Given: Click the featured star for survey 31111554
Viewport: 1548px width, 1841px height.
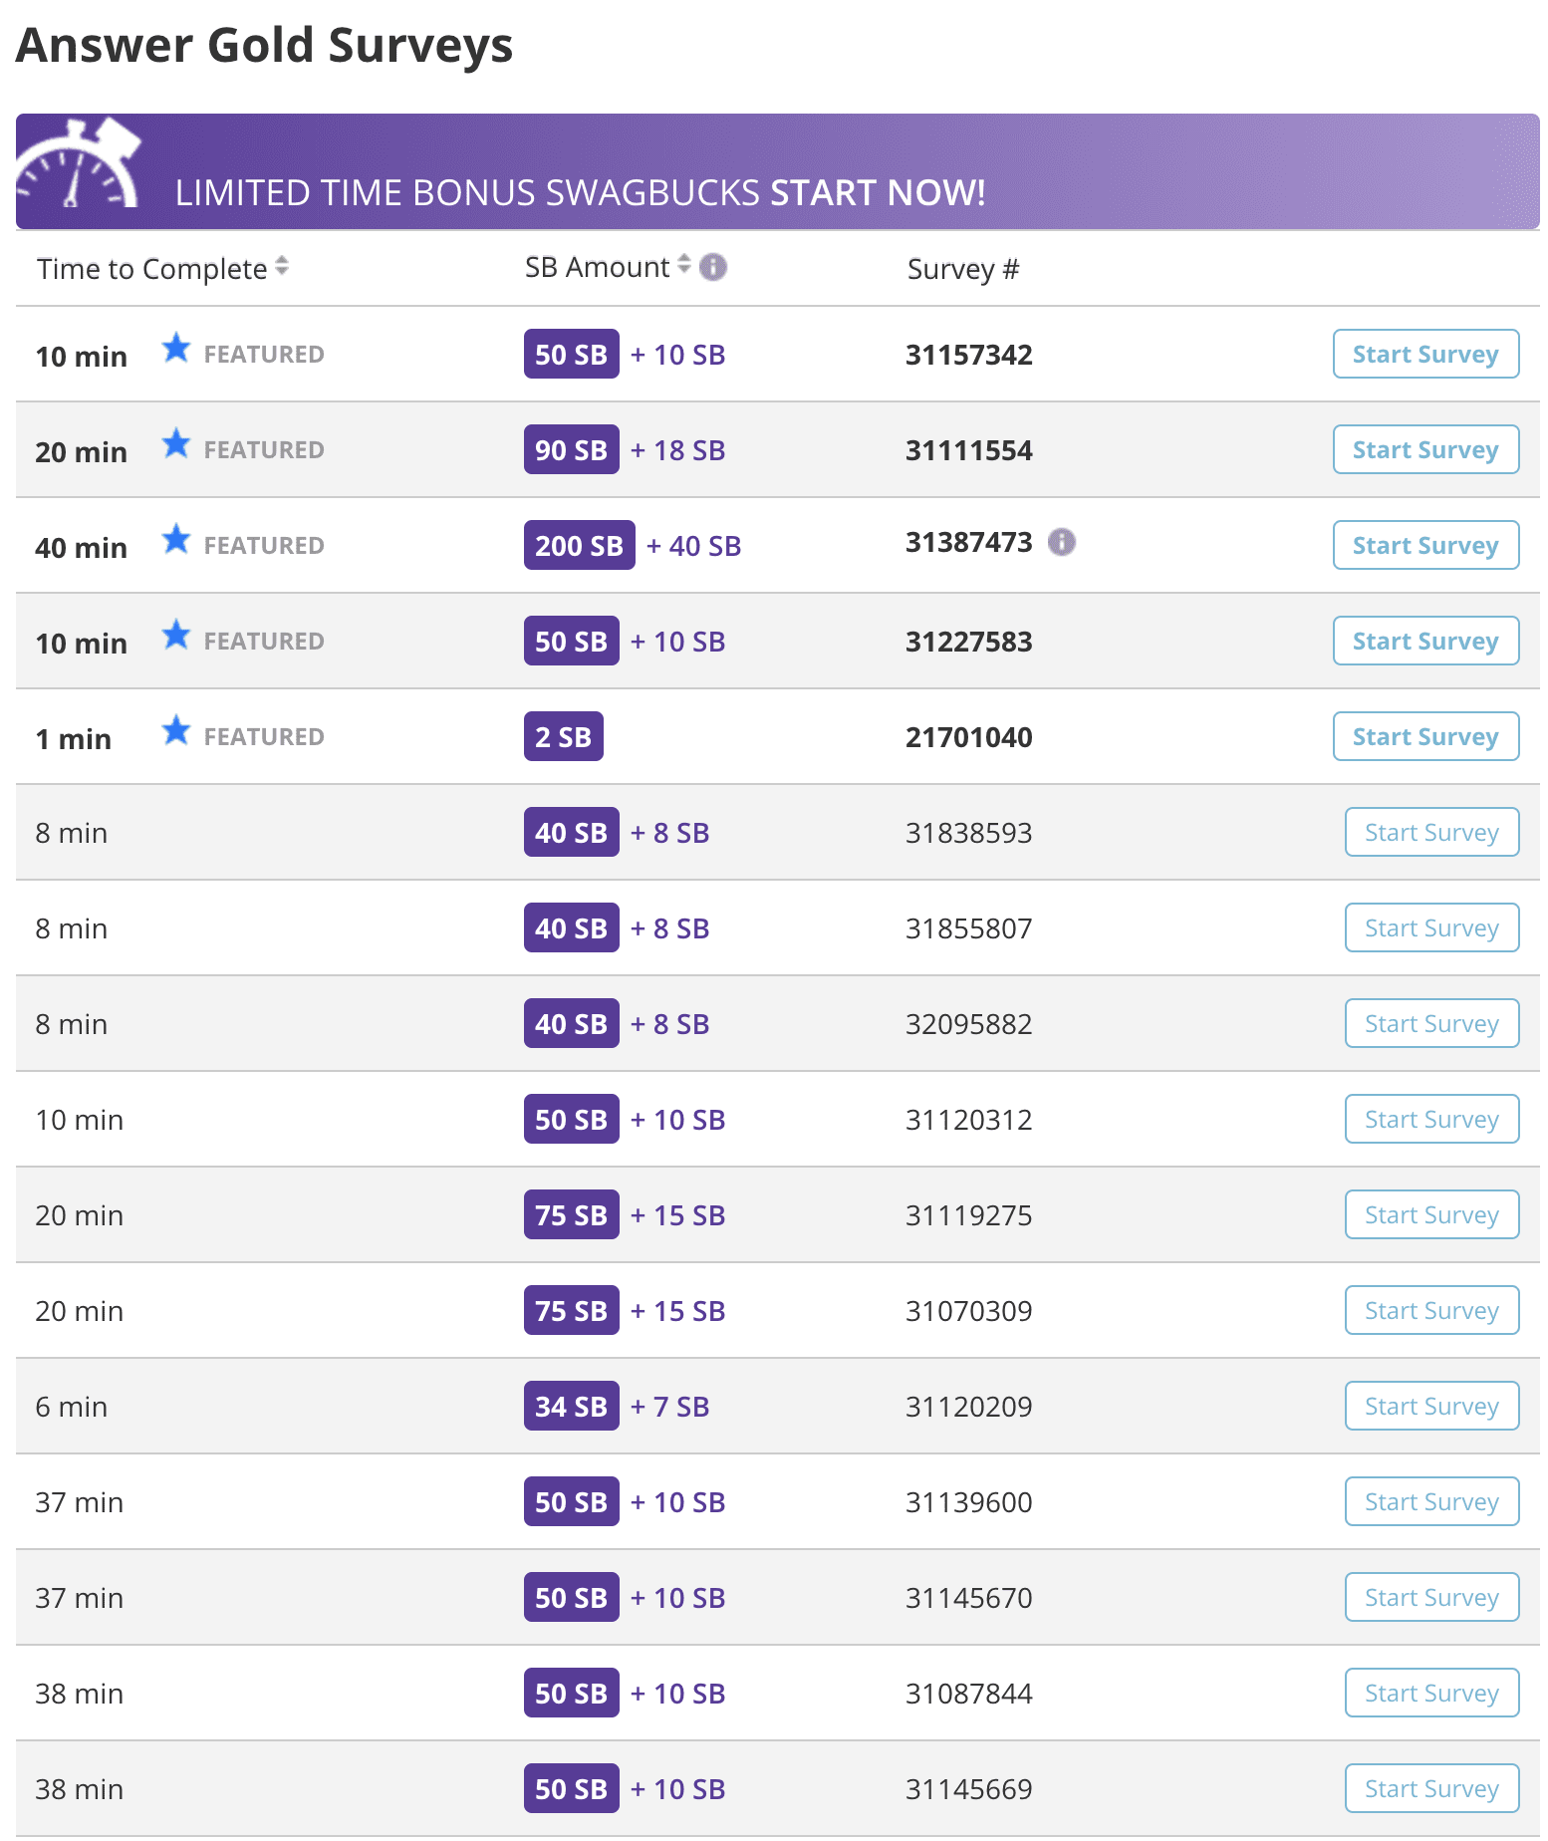Looking at the screenshot, I should coord(176,443).
